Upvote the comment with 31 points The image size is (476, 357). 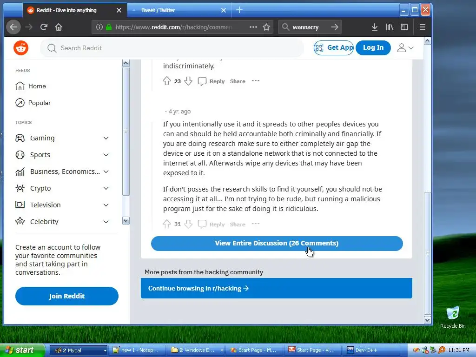167,225
